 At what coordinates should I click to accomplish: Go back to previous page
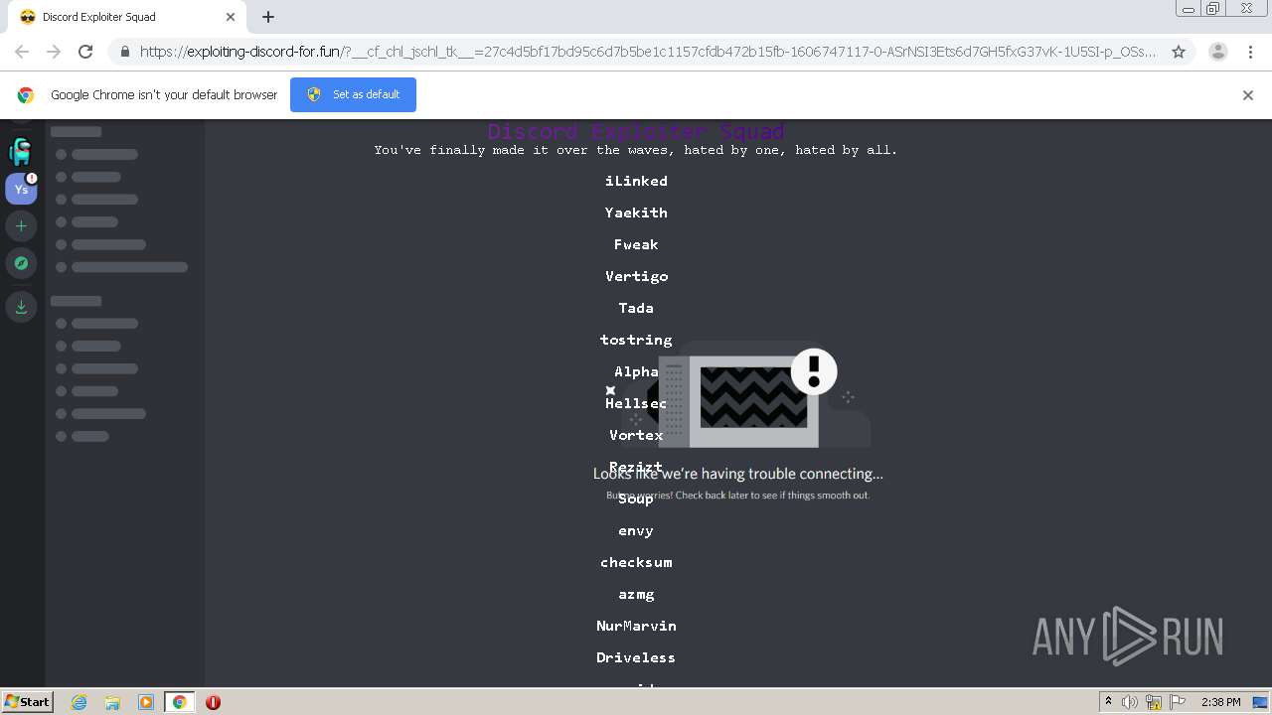click(22, 52)
